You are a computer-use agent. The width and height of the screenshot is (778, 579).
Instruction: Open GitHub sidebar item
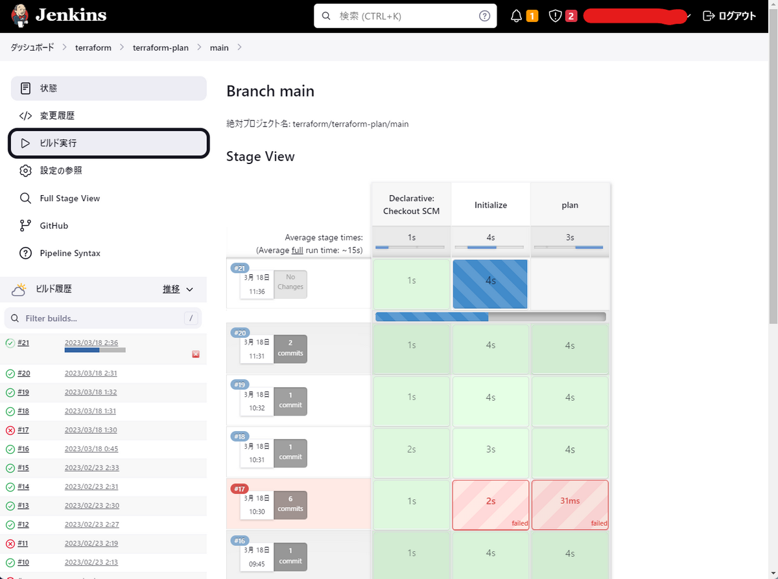(x=109, y=226)
